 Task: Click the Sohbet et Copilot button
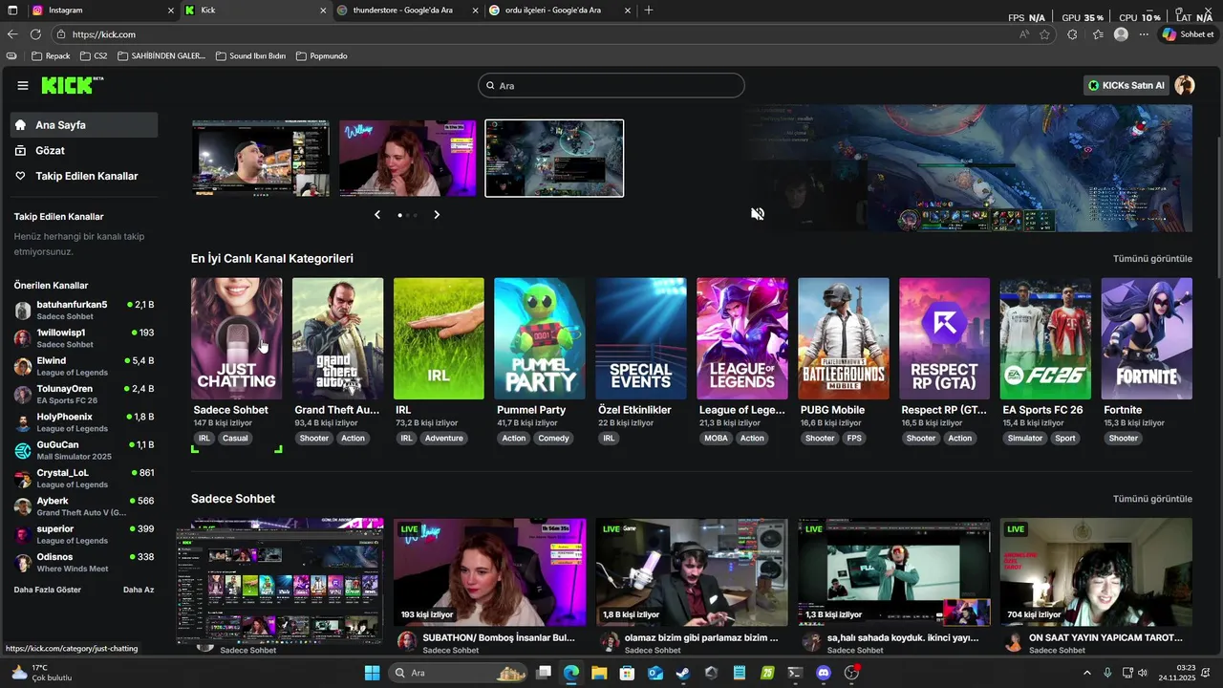tap(1188, 34)
